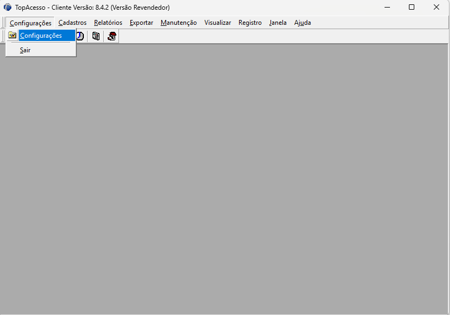The image size is (450, 315).
Task: Collapse the Configurações menu bar item
Action: tap(30, 23)
